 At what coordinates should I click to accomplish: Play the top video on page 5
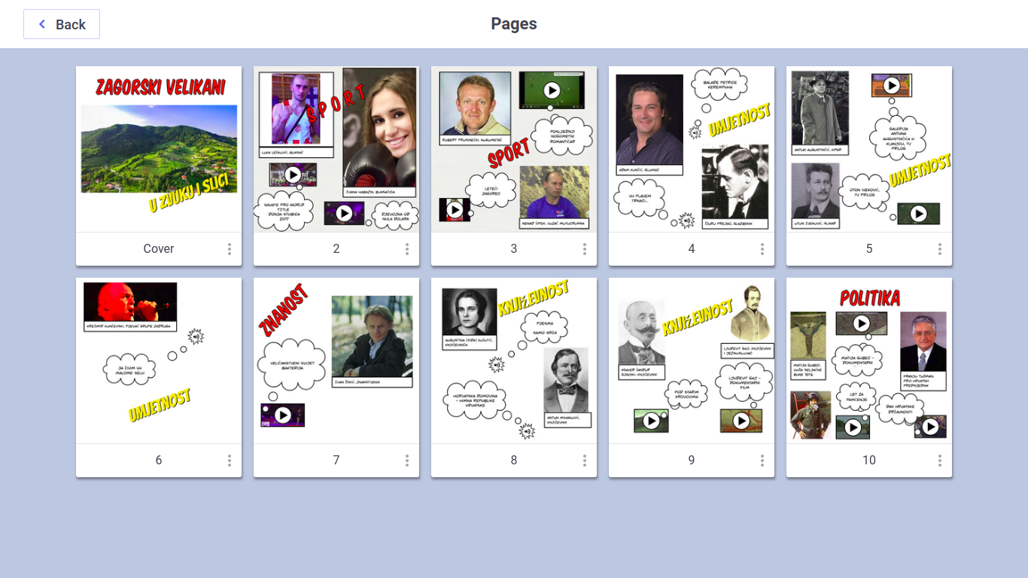pos(892,85)
